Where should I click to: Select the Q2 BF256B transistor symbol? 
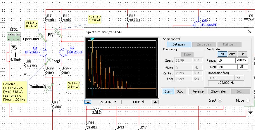tap(64, 52)
